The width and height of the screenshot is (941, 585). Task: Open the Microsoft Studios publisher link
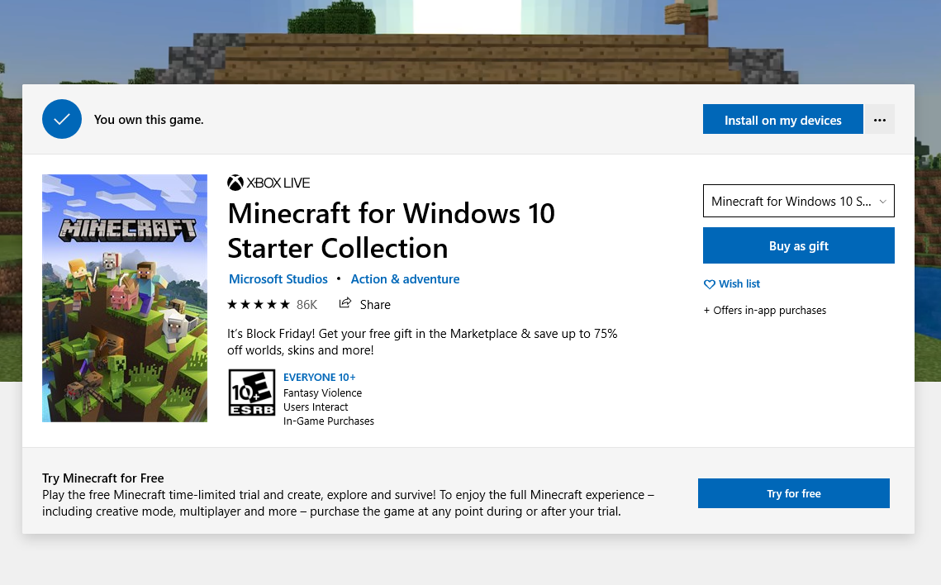click(x=278, y=279)
